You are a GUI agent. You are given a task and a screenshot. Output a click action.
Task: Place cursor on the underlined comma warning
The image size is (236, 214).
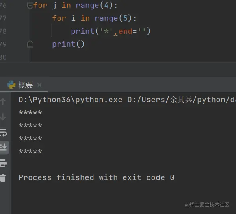click(115, 34)
